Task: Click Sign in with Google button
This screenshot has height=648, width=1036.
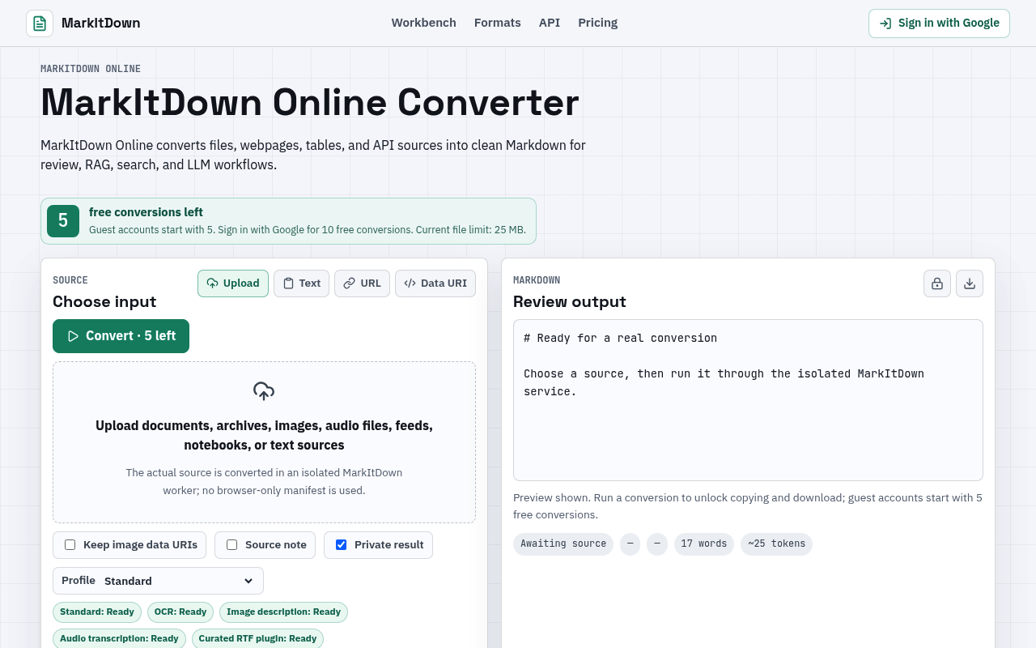Action: point(939,23)
